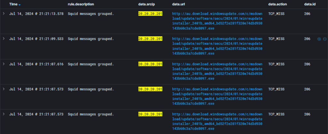Toggle details for the 21:21:07.616 row
This screenshot has width=328, height=134.
[x=4, y=64]
